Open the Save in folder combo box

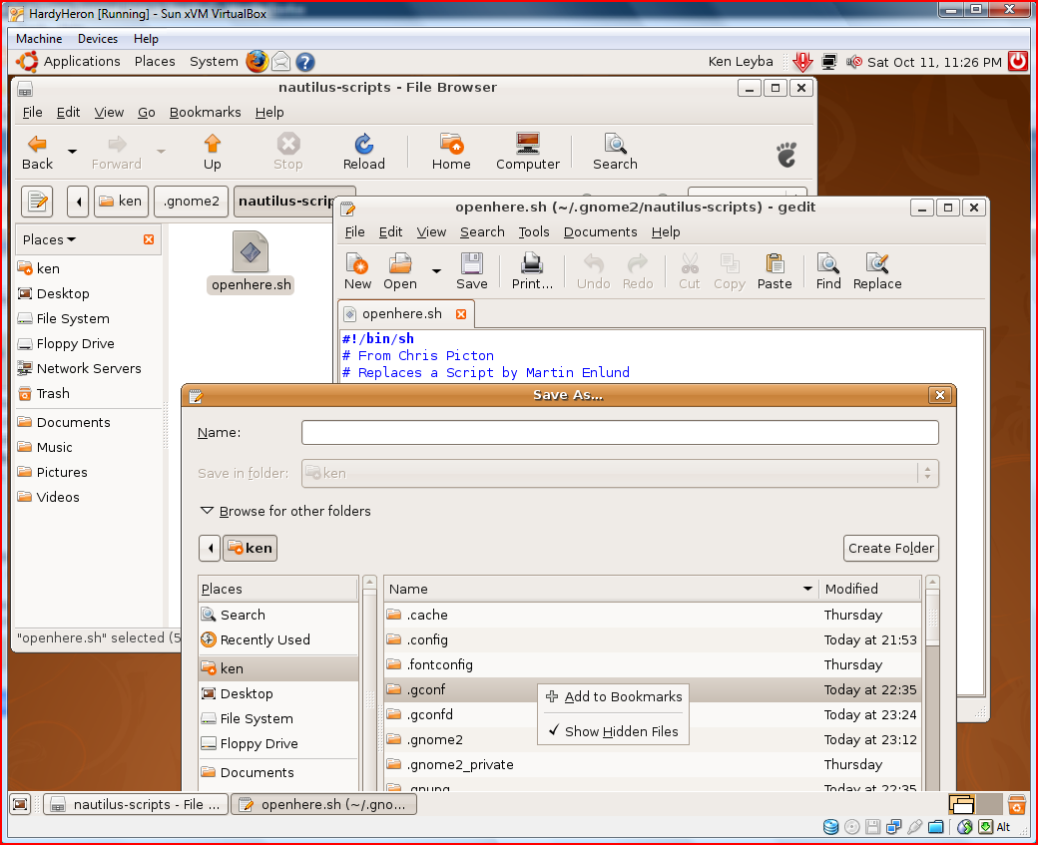620,473
